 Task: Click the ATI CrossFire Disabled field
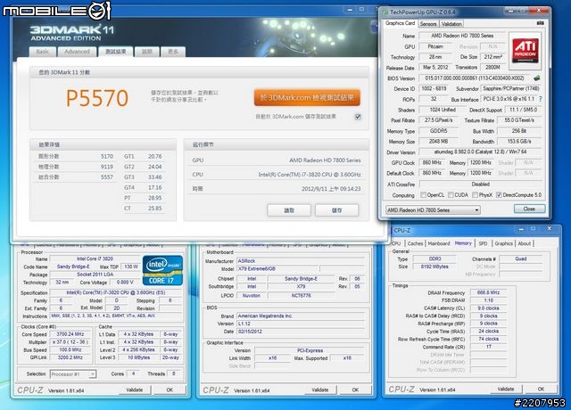click(480, 184)
